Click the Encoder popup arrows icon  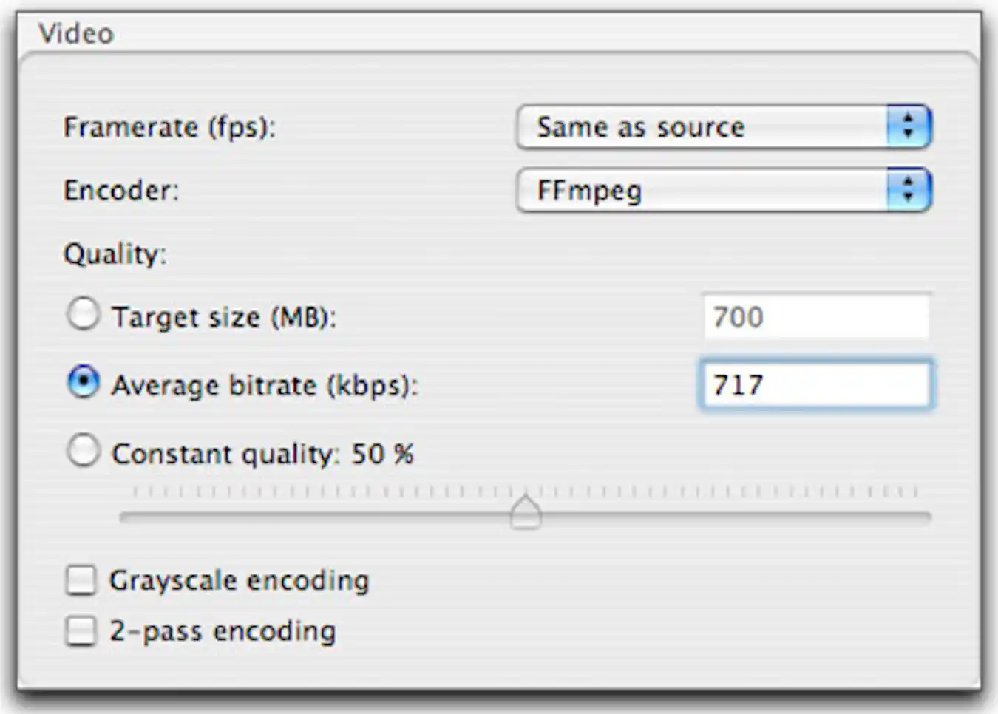click(x=909, y=188)
